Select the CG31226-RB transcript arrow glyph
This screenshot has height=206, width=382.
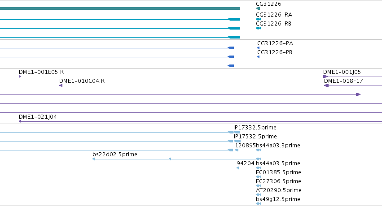click(259, 28)
